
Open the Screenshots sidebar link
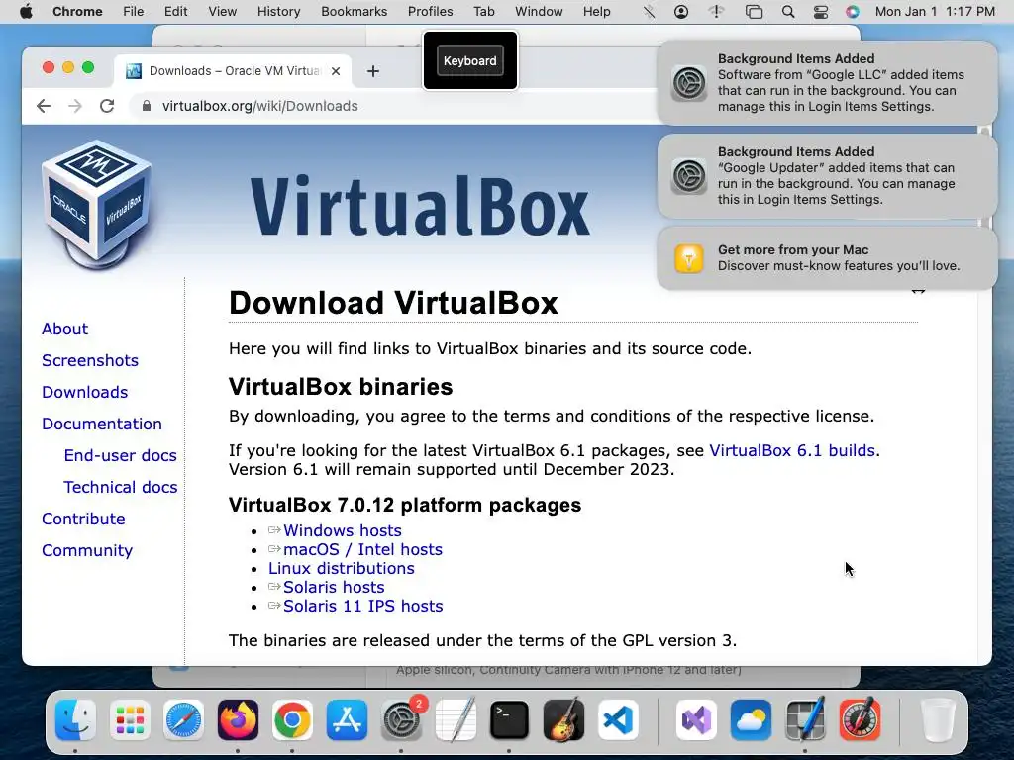90,360
